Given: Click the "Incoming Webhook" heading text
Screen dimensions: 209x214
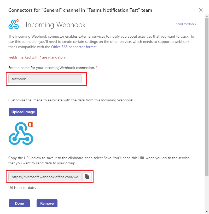Looking at the screenshot, I should coord(56,25).
